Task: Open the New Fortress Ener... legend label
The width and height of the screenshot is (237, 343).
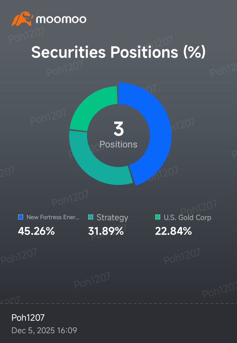Action: pyautogui.click(x=53, y=217)
